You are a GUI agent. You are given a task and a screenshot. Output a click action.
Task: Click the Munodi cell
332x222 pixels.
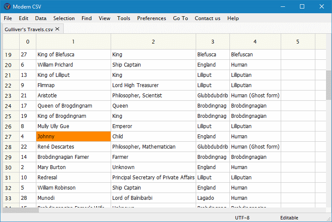click(x=73, y=198)
